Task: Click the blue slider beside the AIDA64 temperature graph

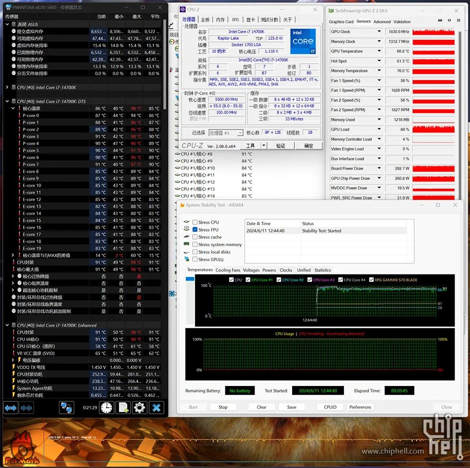Action: pos(190,279)
